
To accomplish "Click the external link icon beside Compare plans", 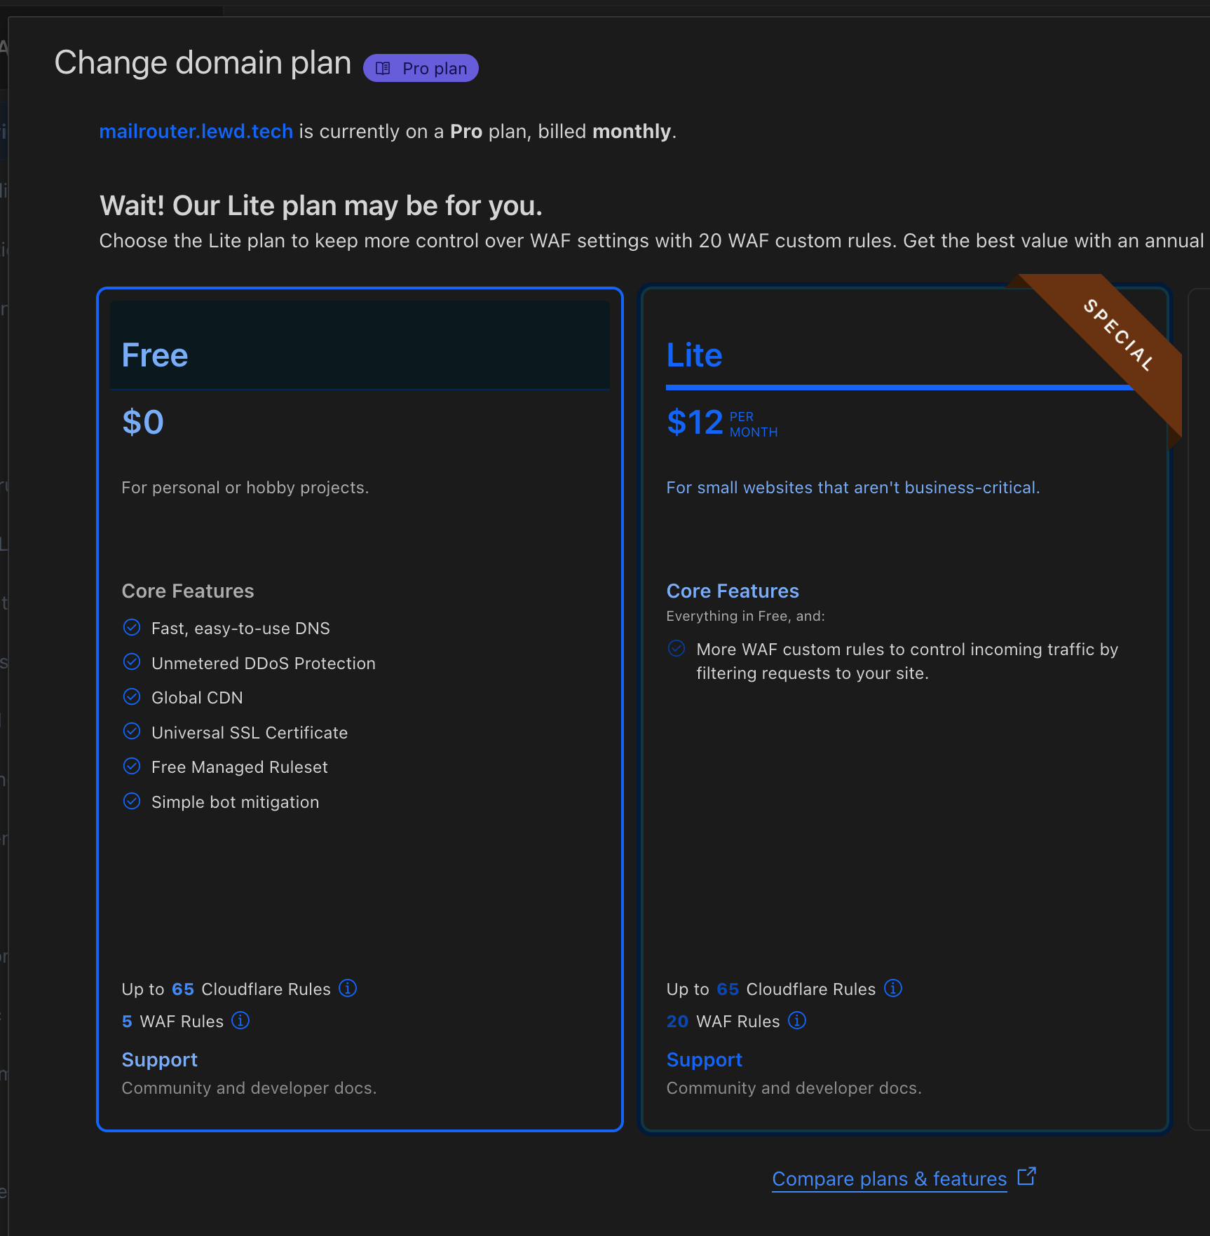I will coord(1026,1176).
